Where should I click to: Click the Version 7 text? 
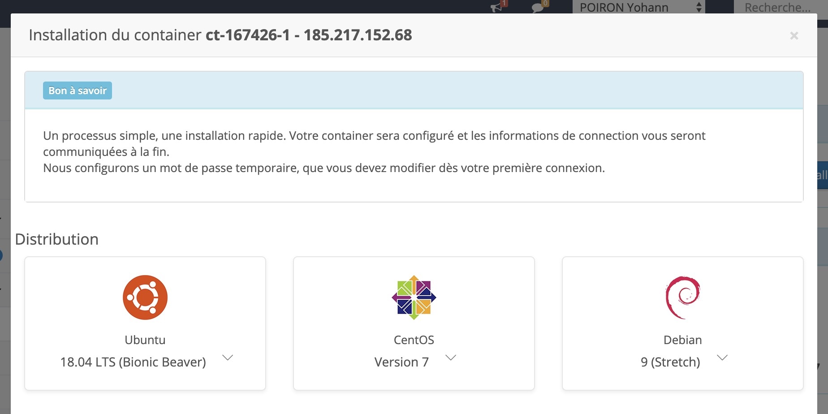click(401, 362)
